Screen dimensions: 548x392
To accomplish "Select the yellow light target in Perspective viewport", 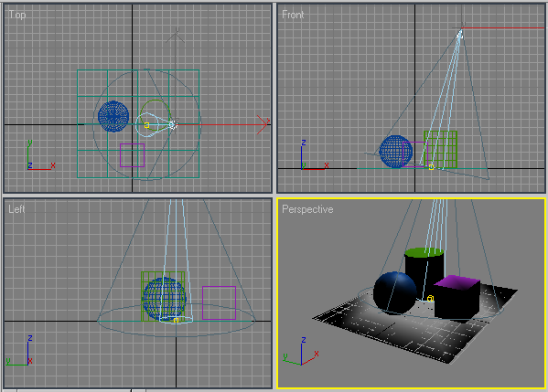I will (431, 299).
